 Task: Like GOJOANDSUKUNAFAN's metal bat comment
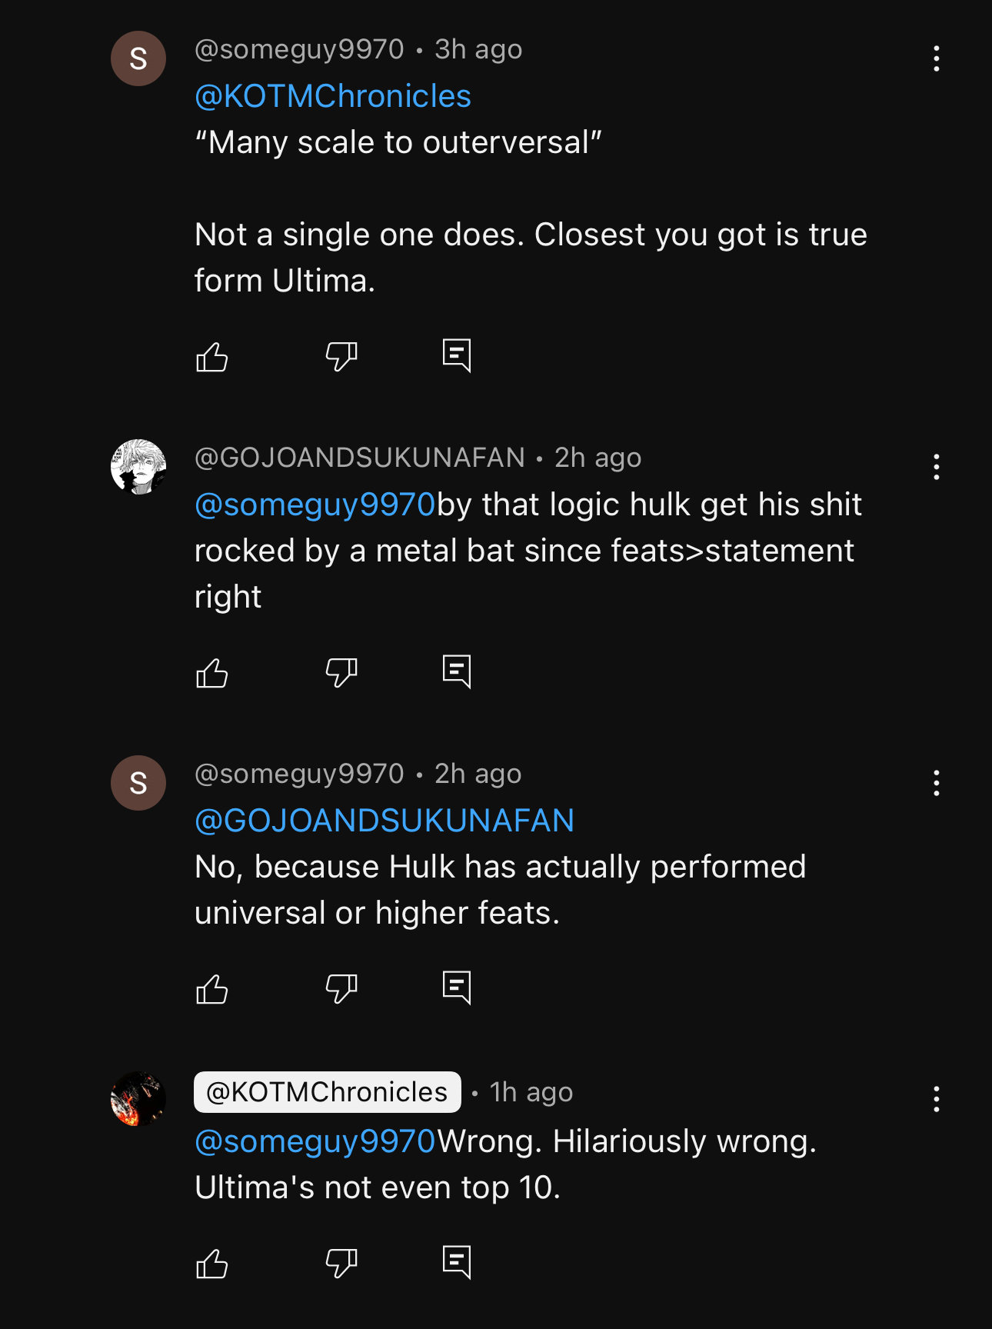212,673
